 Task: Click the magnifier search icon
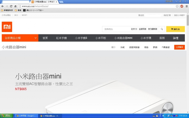coord(162,29)
